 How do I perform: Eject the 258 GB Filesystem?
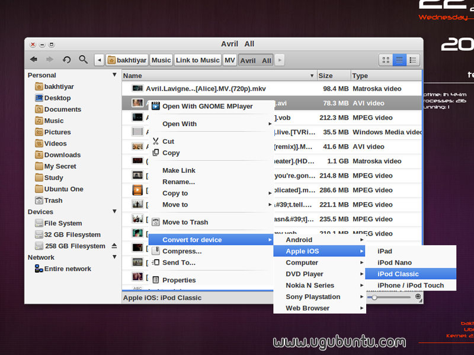114,246
